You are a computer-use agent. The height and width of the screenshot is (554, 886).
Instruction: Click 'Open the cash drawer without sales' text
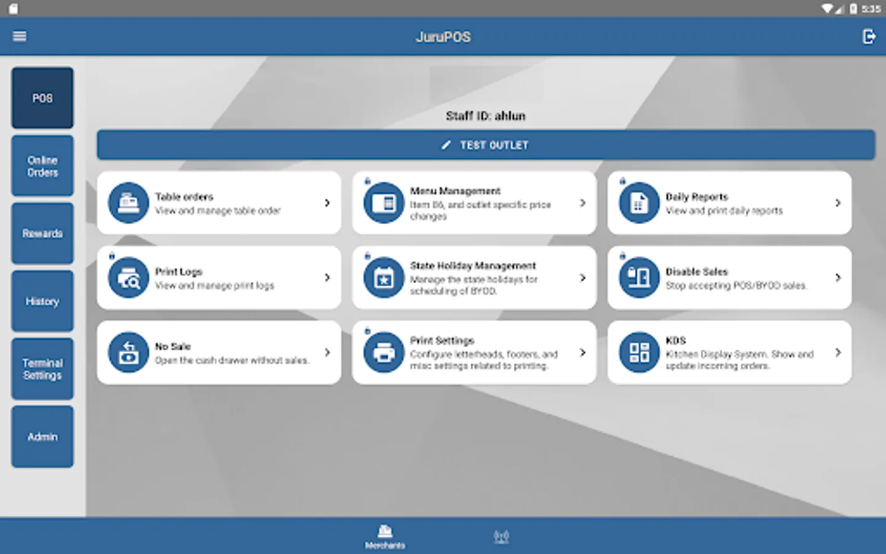click(x=232, y=360)
